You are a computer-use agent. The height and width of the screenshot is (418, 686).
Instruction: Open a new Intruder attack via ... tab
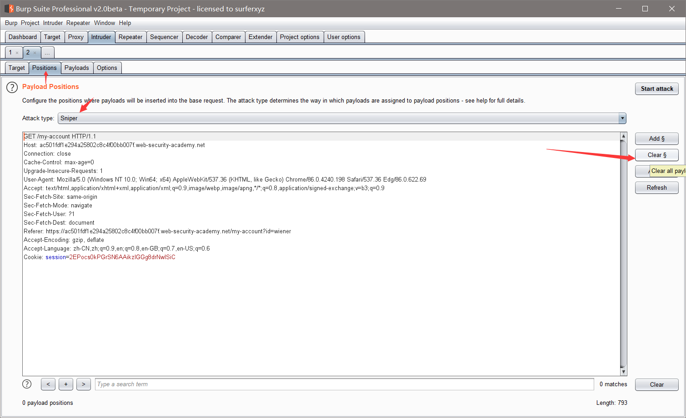[x=47, y=52]
